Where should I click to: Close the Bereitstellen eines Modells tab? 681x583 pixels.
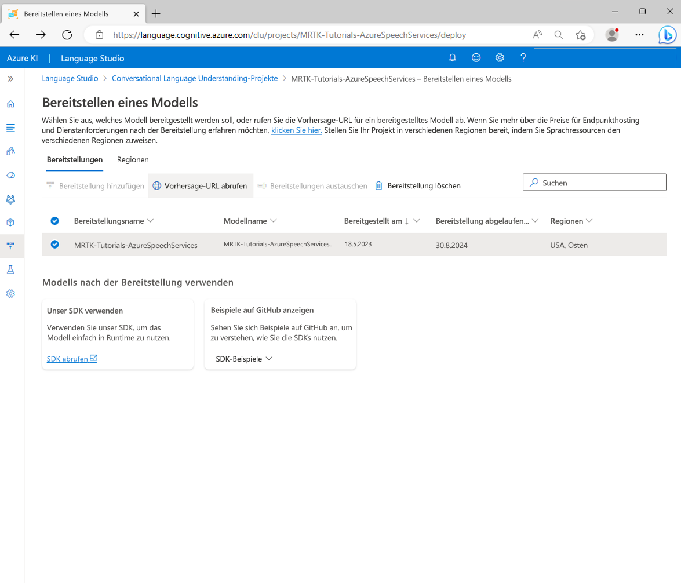pos(136,14)
